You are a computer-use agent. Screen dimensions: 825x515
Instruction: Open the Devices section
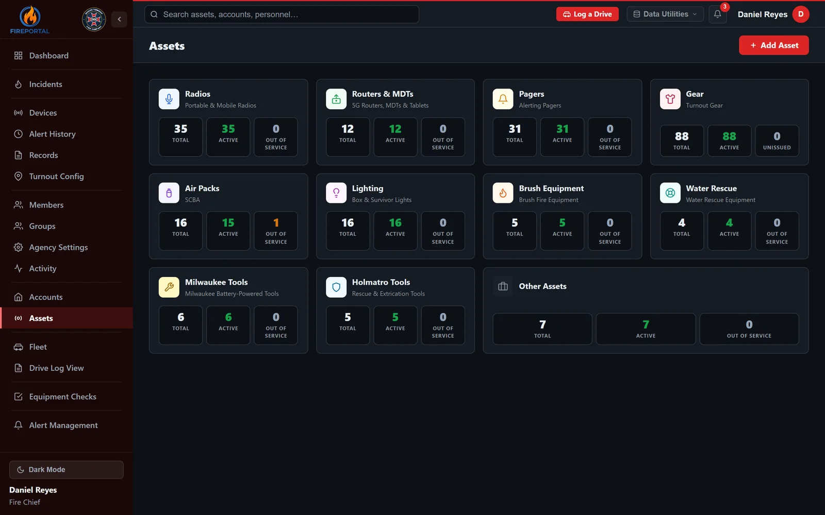[x=67, y=113]
